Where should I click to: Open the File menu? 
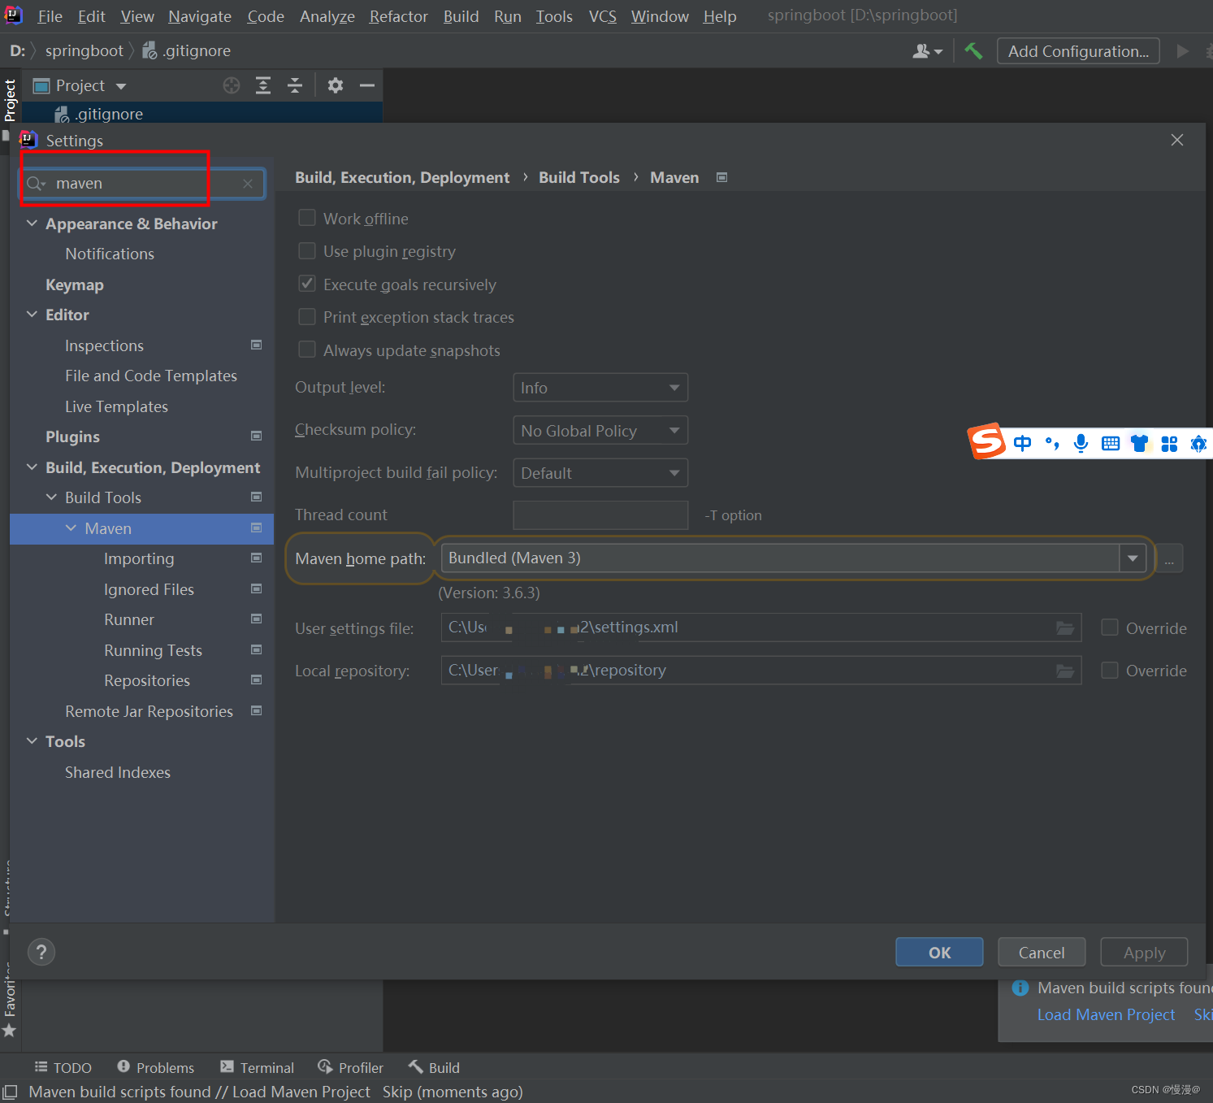(50, 16)
